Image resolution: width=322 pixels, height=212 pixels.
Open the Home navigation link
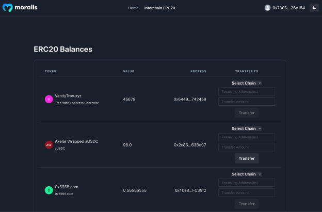(133, 8)
